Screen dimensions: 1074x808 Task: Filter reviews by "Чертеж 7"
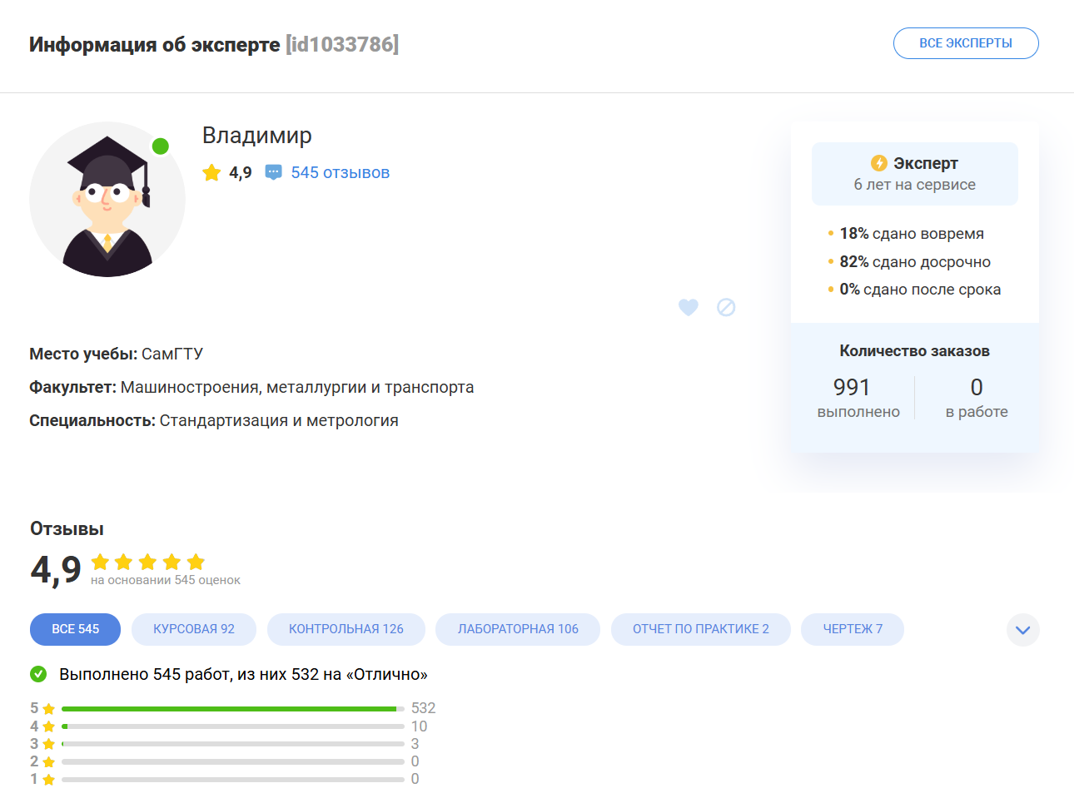[x=853, y=629]
